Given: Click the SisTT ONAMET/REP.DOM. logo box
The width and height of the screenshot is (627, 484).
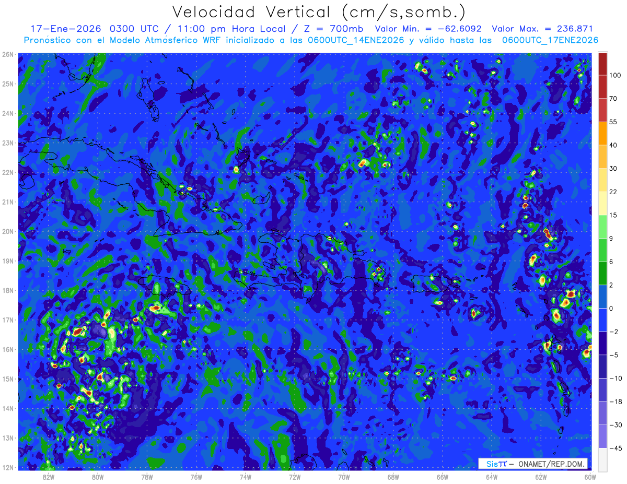Looking at the screenshot, I should click(x=533, y=464).
